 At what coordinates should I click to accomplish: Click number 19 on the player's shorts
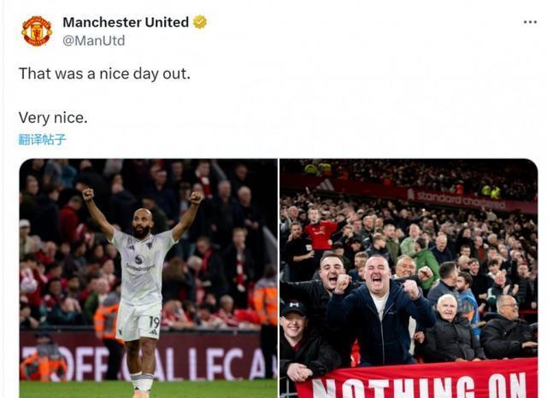coord(154,322)
